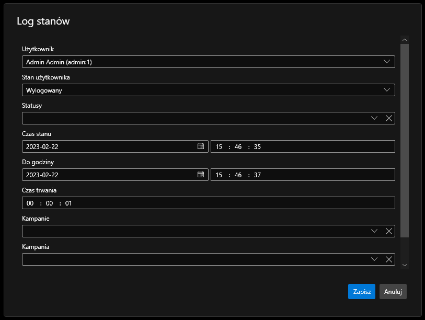Expand the Stan użytkownika dropdown
Image resolution: width=425 pixels, height=320 pixels.
[x=387, y=90]
